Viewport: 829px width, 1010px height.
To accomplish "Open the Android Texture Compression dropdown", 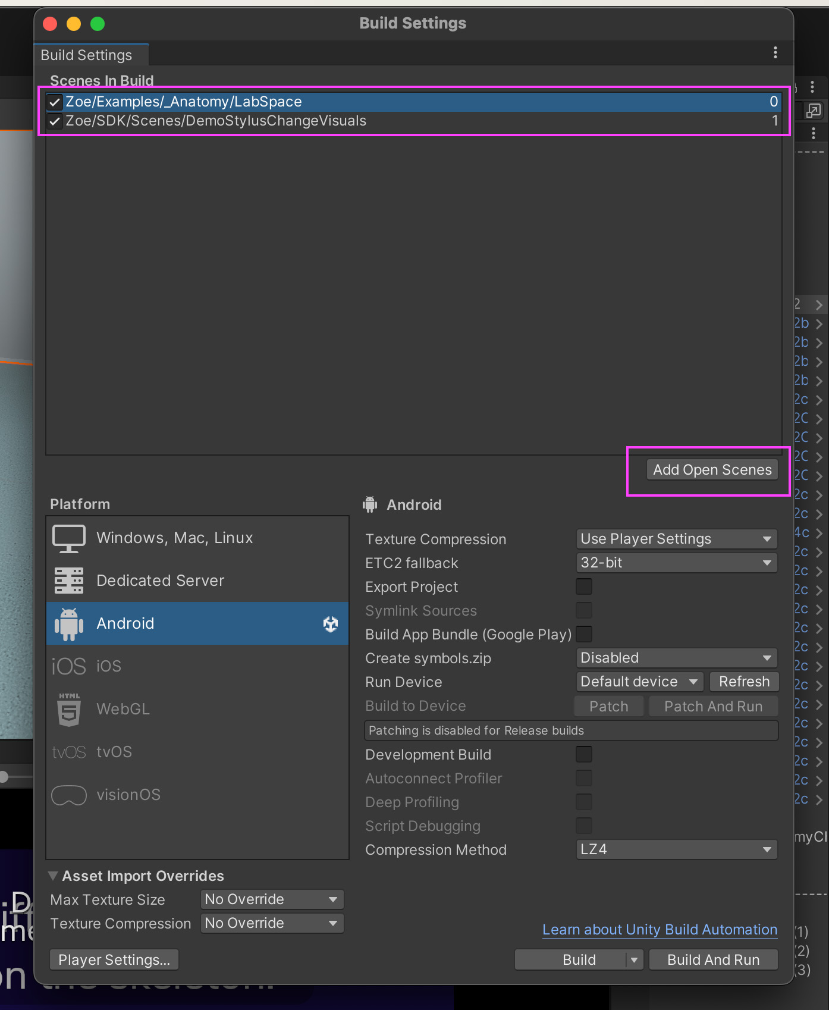I will pyautogui.click(x=677, y=539).
